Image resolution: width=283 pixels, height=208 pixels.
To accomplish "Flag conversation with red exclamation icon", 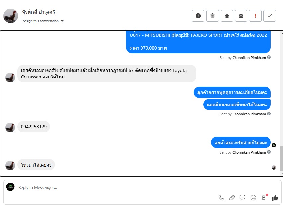I will pos(255,16).
